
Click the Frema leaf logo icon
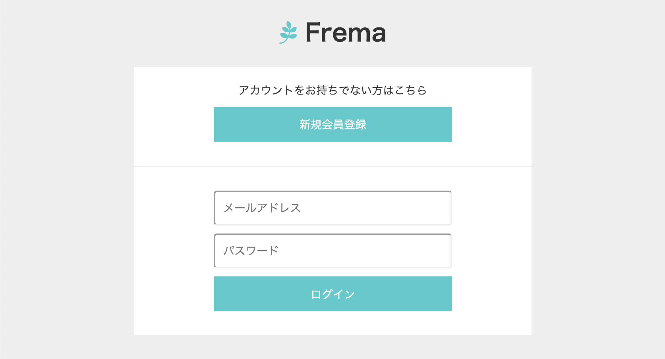[288, 32]
